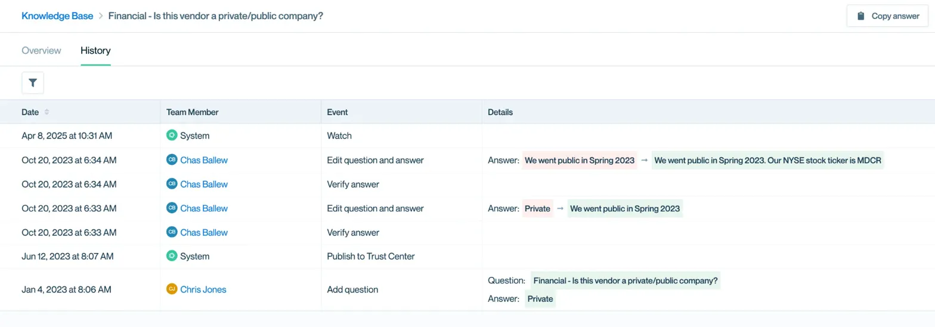Image resolution: width=935 pixels, height=327 pixels.
Task: Click System avatar icon in Watch row
Action: [x=172, y=135]
